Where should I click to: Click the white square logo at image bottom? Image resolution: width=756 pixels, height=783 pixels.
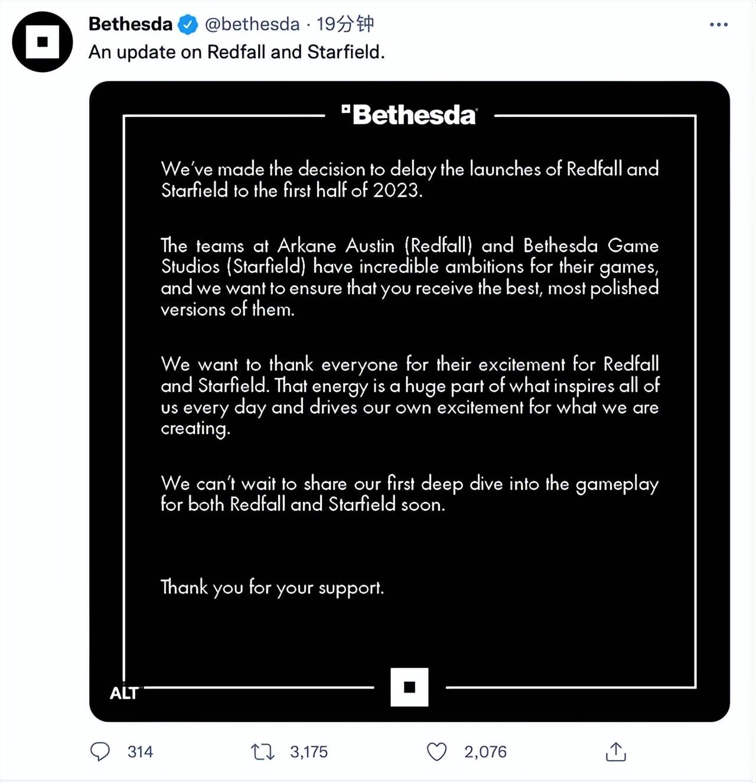coord(409,687)
